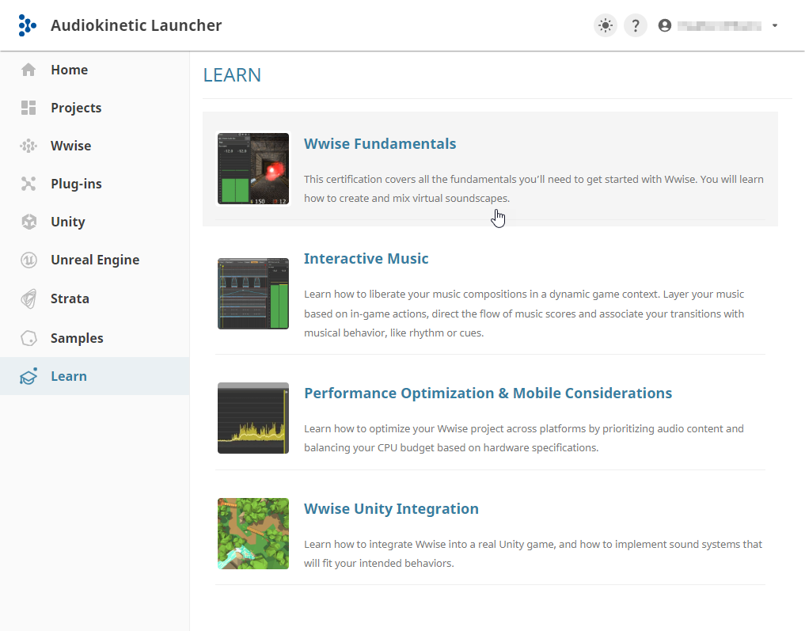
Task: Click the Unreal Engine logo icon
Action: 28,260
